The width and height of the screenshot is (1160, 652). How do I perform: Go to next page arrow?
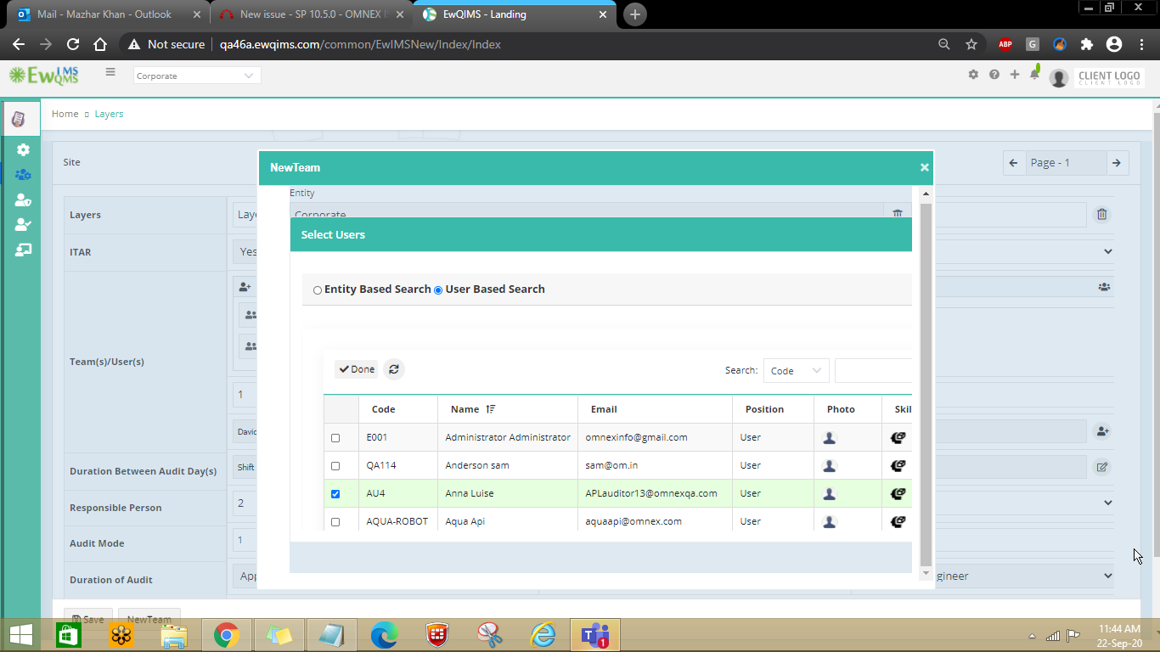point(1118,163)
